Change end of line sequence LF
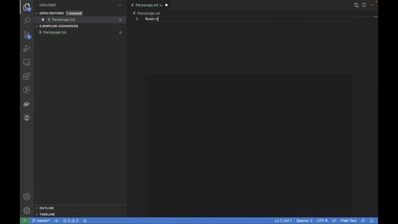The height and width of the screenshot is (224, 398). click(334, 221)
